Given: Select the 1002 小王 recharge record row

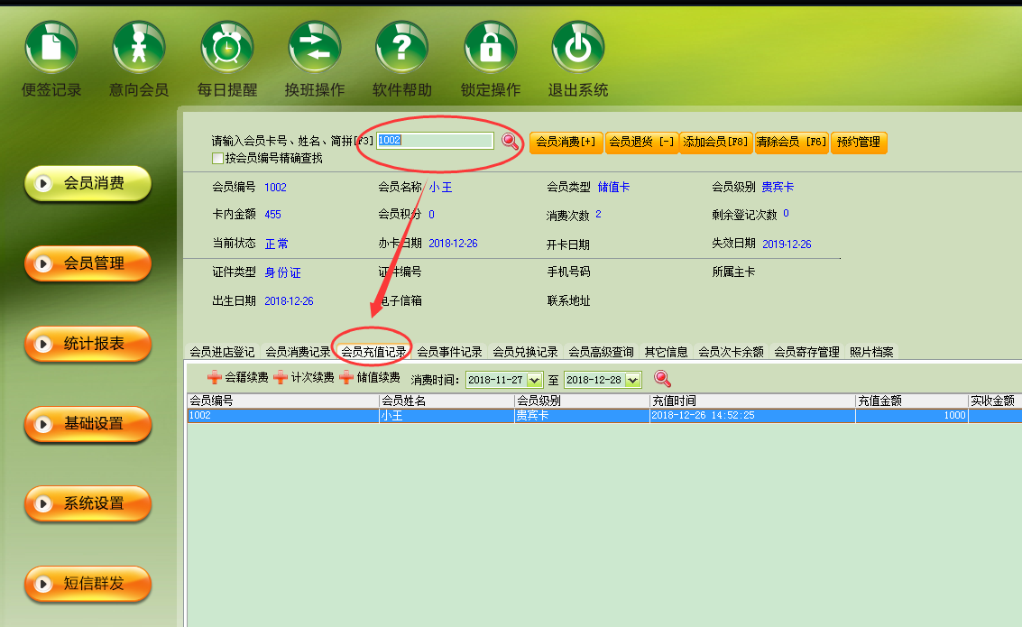Looking at the screenshot, I should (x=604, y=416).
